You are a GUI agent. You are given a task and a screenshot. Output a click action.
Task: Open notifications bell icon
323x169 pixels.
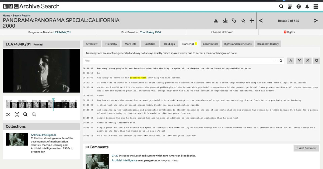tap(307, 6)
